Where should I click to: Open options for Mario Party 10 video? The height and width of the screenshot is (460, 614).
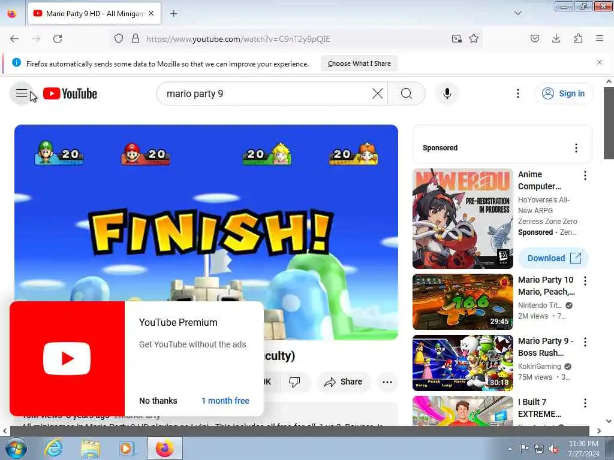point(585,281)
